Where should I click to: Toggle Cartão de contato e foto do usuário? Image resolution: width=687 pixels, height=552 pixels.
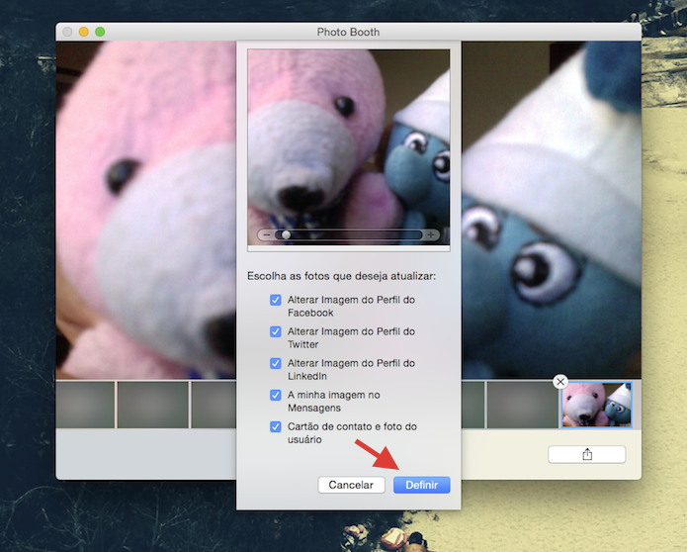click(x=276, y=426)
